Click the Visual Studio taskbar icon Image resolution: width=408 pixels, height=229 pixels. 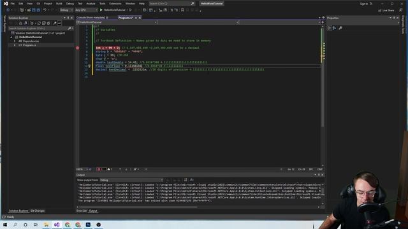coord(57,225)
